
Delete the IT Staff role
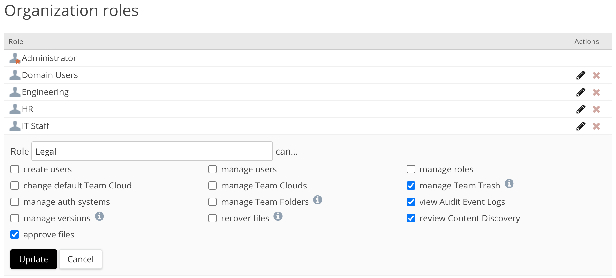(x=596, y=126)
